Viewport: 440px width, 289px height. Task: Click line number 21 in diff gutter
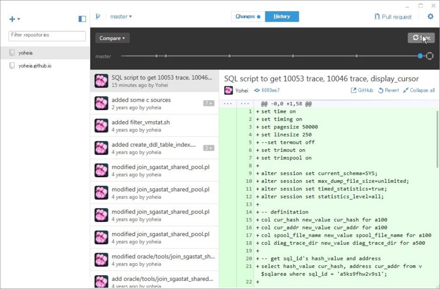249,266
